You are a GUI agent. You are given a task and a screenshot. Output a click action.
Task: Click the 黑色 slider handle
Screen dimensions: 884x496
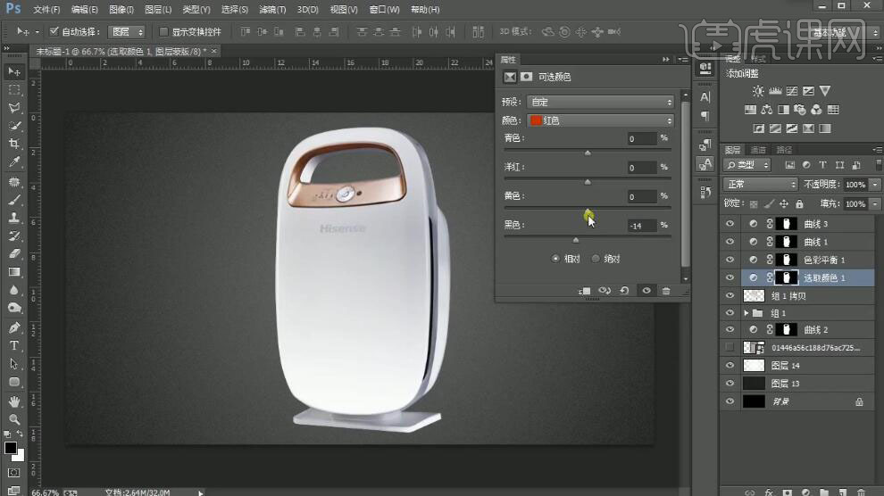575,240
